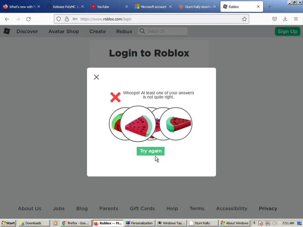
Task: Click the network tray icon
Action: pos(267,223)
